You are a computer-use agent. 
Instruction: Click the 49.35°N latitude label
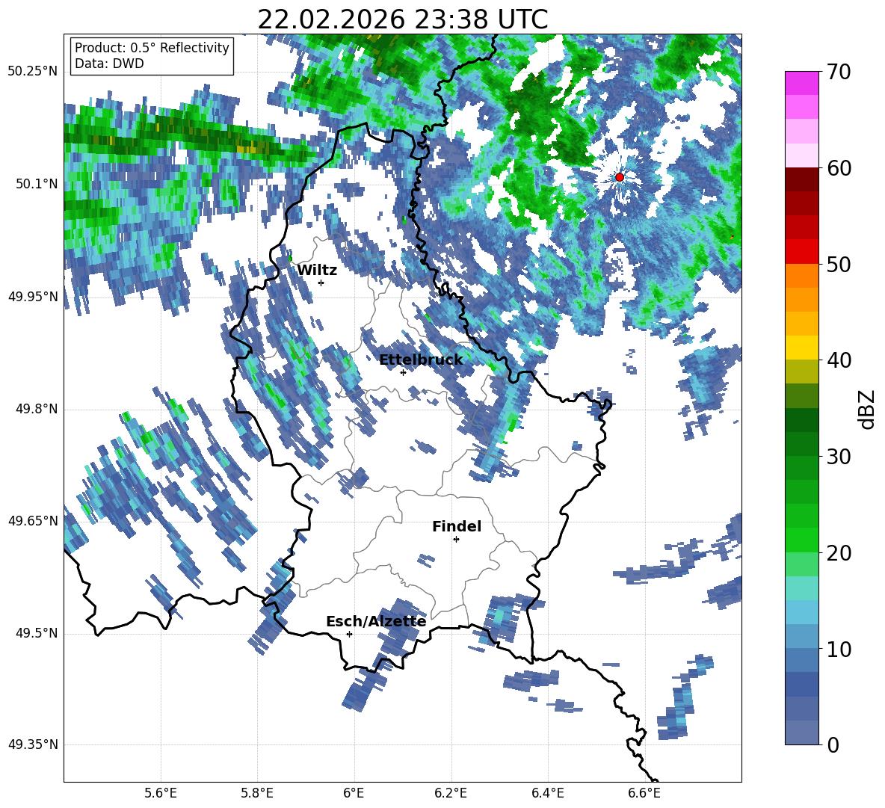(x=33, y=744)
